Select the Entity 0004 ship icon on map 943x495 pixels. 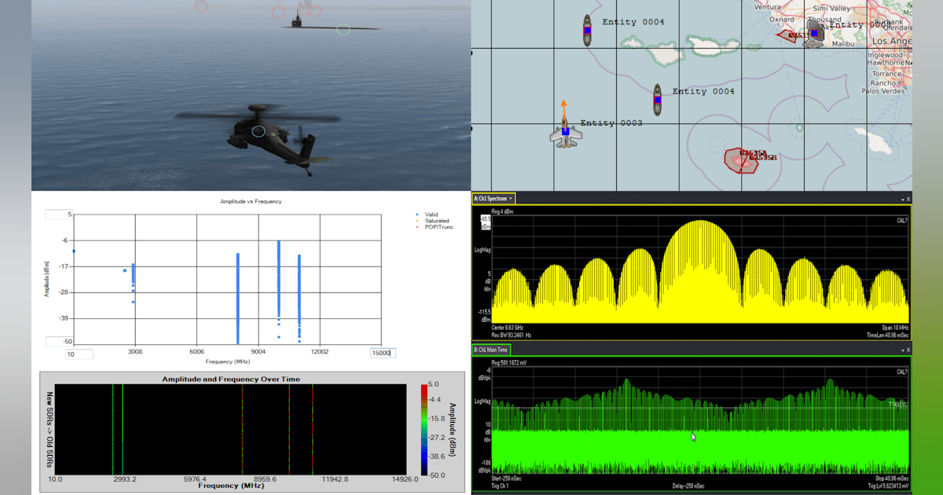(657, 100)
